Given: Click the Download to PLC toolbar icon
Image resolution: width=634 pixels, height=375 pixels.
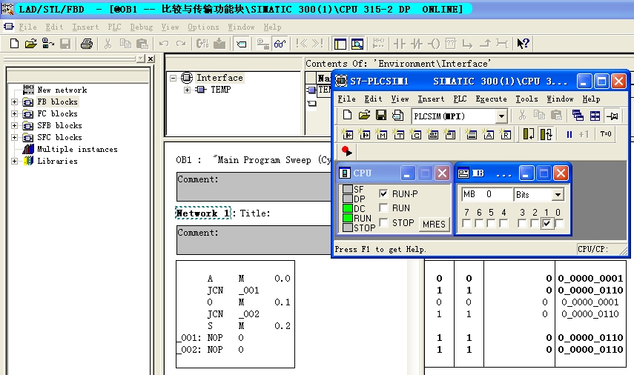Looking at the screenshot, I should tap(219, 43).
